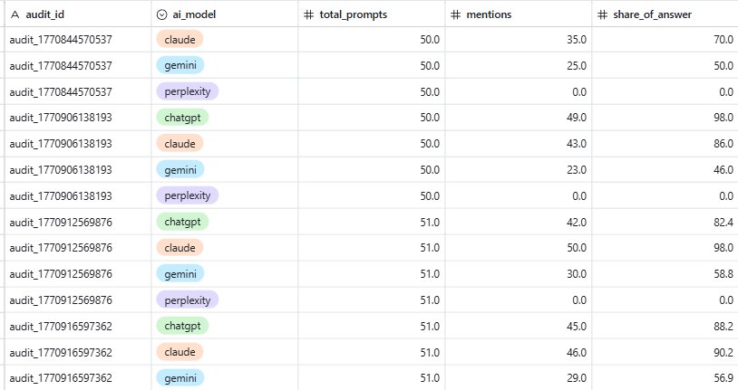Select the claude tag with 46.0 mentions

tap(180, 352)
